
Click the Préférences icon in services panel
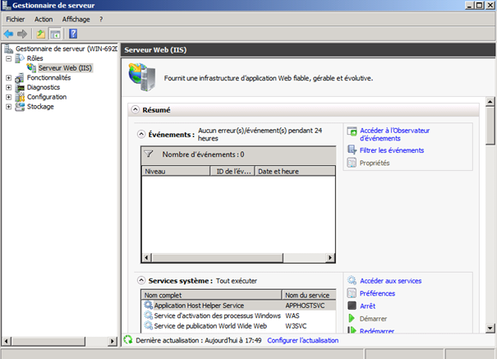(x=352, y=293)
